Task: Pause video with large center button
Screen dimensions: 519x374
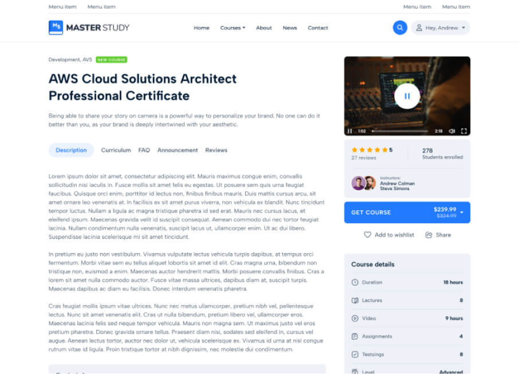Action: (407, 96)
